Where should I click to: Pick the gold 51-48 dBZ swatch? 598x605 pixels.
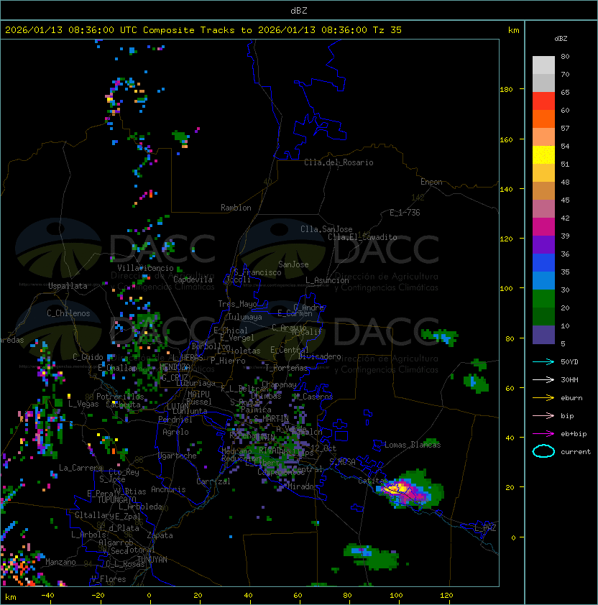(543, 173)
